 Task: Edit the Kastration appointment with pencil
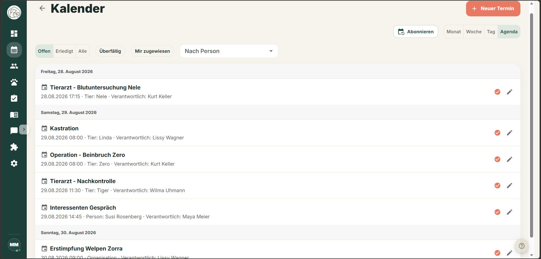coord(509,133)
